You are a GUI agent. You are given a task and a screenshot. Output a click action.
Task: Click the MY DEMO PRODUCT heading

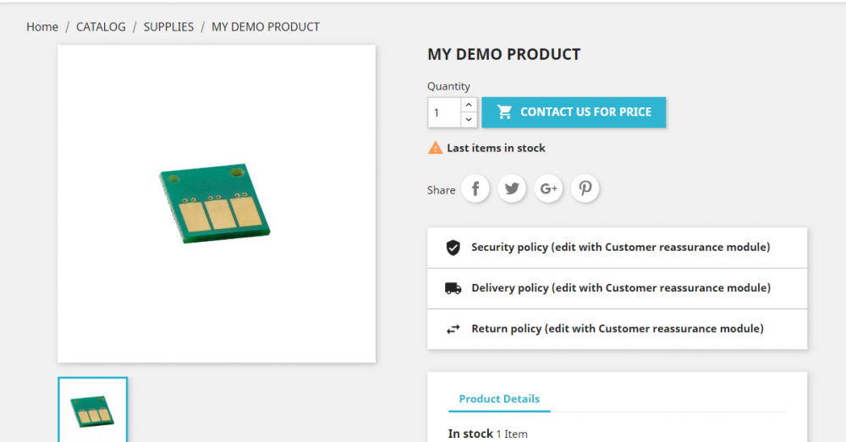504,54
